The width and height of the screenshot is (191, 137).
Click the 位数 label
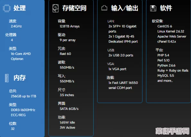click(13, 123)
